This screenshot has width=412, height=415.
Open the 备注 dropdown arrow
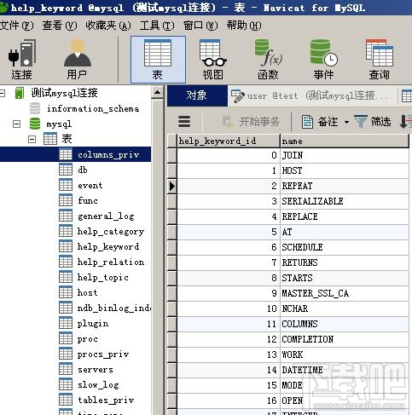(x=346, y=123)
